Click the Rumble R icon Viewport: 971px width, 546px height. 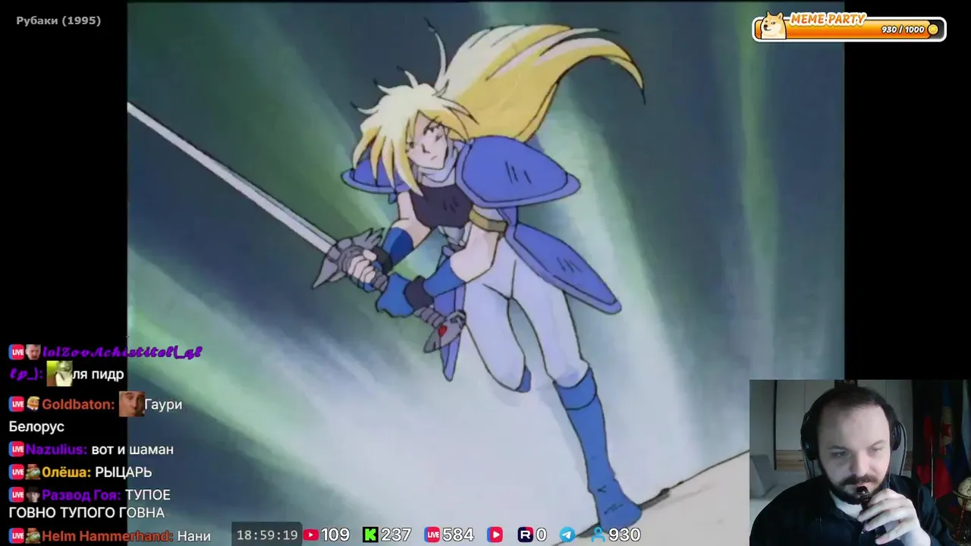525,535
